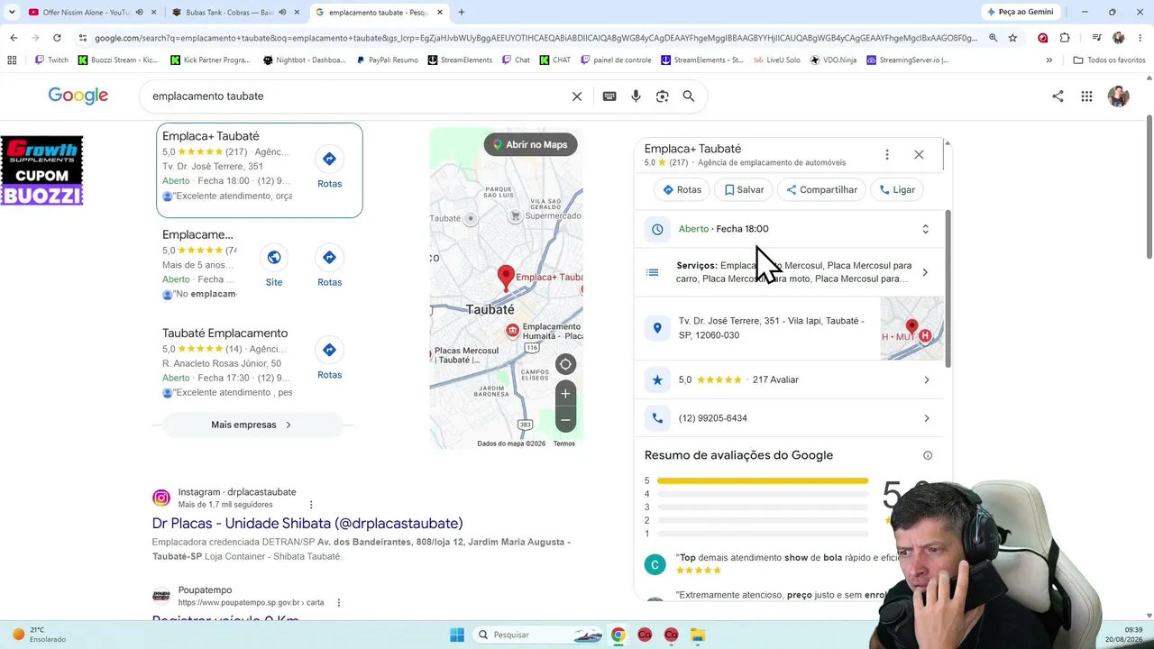Click the address mini-map thumbnail
The image size is (1154, 649).
(x=911, y=328)
